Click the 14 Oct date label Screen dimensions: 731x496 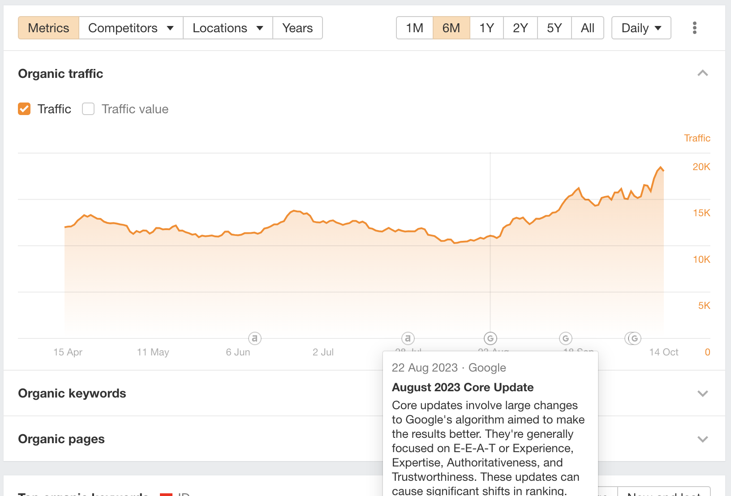(664, 352)
